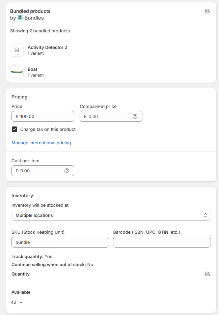Click the Activity Detector 2 placeholder image icon
This screenshot has width=219, height=315.
tap(17, 50)
